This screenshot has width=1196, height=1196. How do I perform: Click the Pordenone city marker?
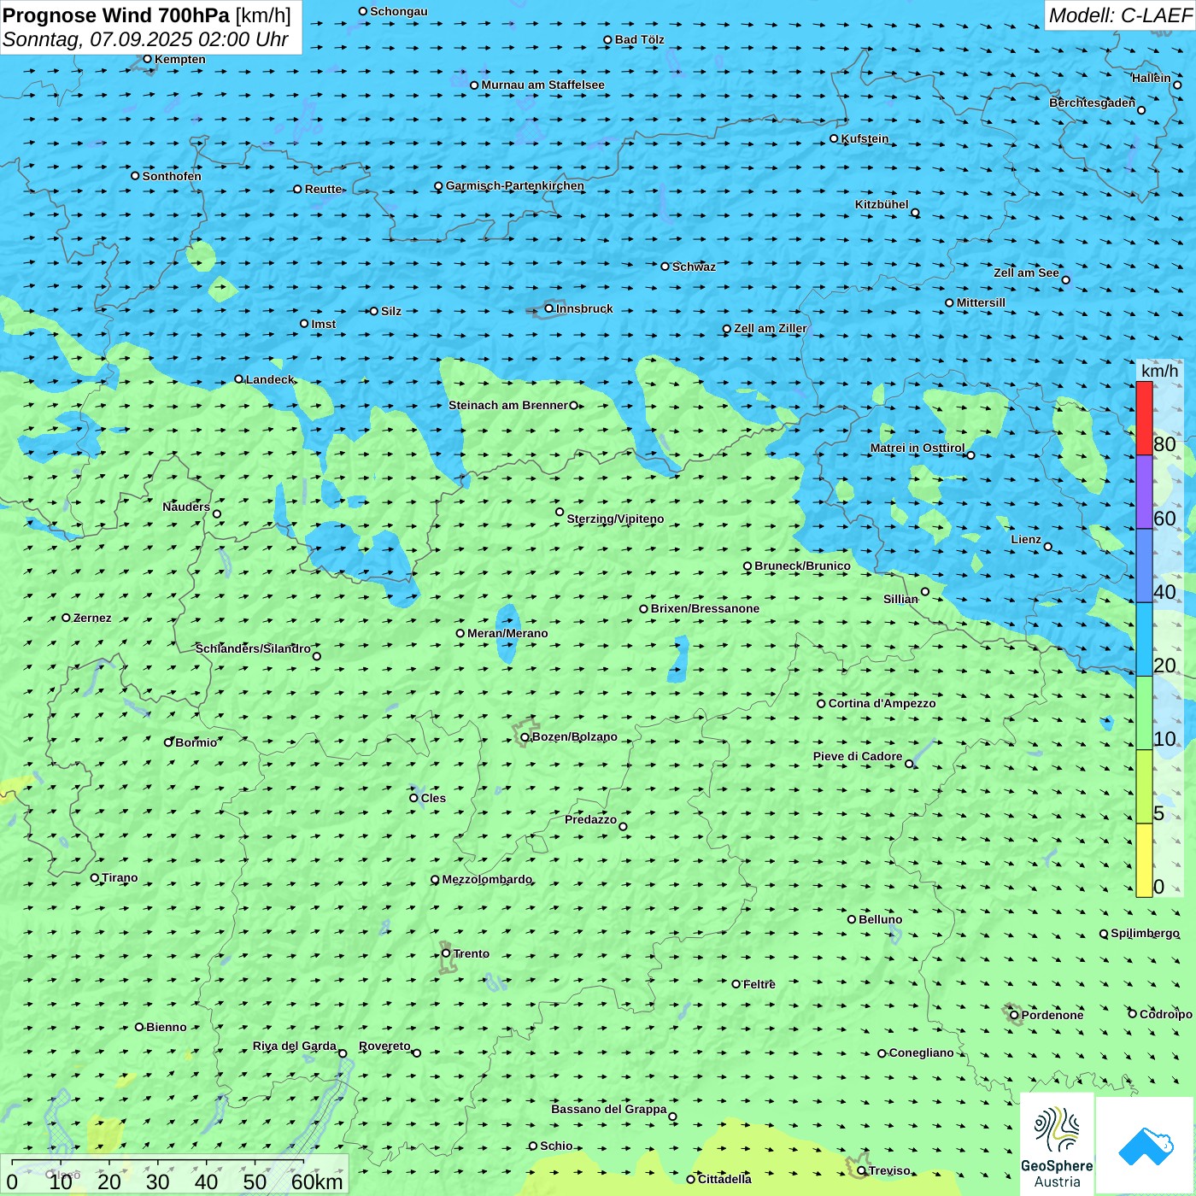tap(1014, 1015)
